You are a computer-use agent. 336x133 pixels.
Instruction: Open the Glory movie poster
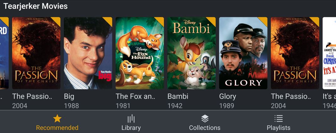tap(243, 53)
